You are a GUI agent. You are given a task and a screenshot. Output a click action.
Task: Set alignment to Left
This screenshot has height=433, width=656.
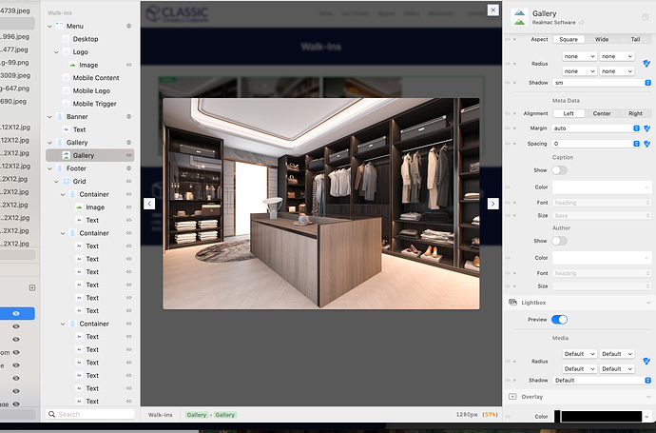click(x=569, y=113)
